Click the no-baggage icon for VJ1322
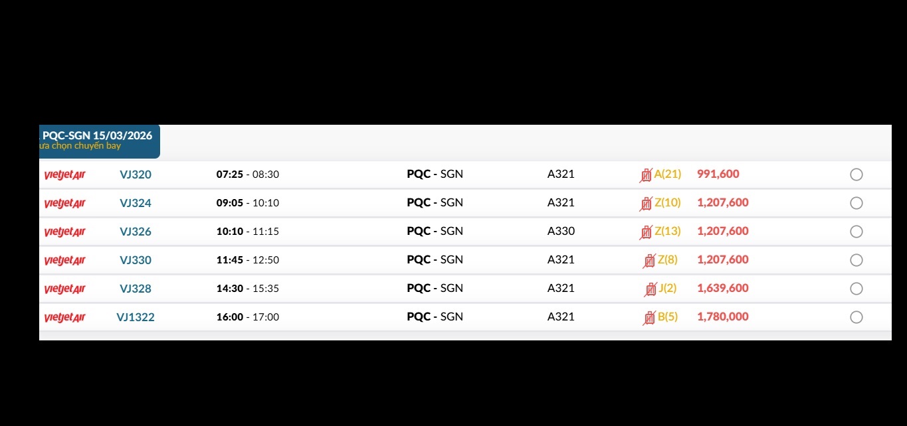 pyautogui.click(x=649, y=318)
